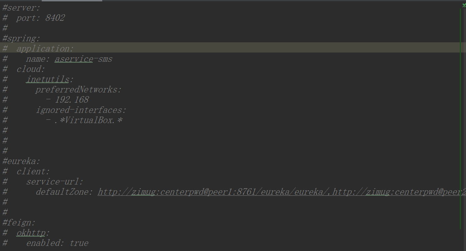This screenshot has width=466, height=251.
Task: Place caret on the highlighted 'application:' line
Action: point(45,49)
